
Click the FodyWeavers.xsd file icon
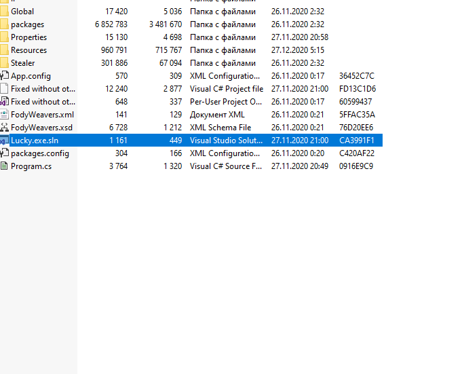click(x=5, y=128)
